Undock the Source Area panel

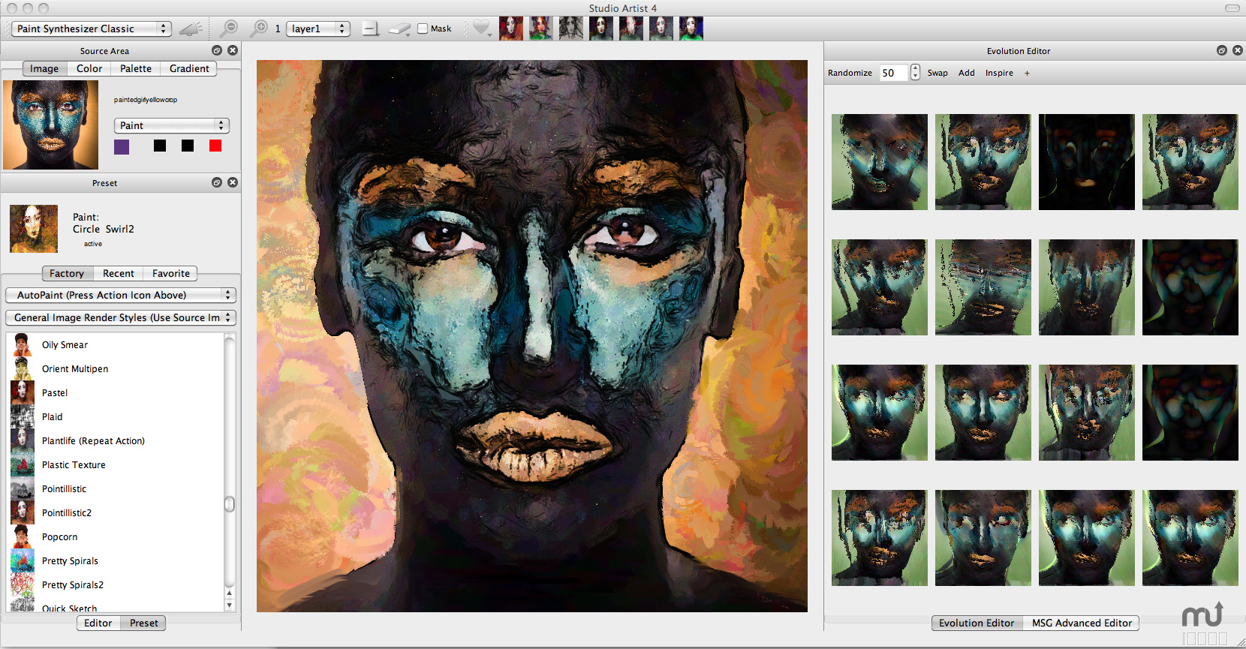click(x=217, y=50)
